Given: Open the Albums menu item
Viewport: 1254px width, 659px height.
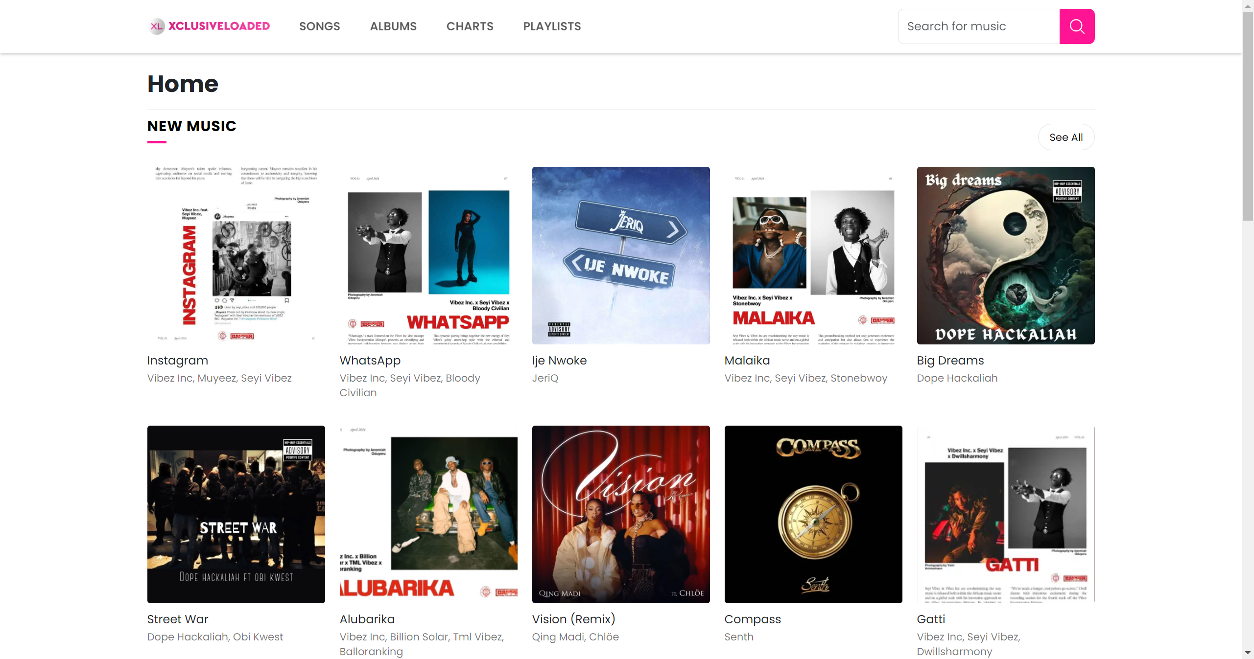Looking at the screenshot, I should 393,26.
